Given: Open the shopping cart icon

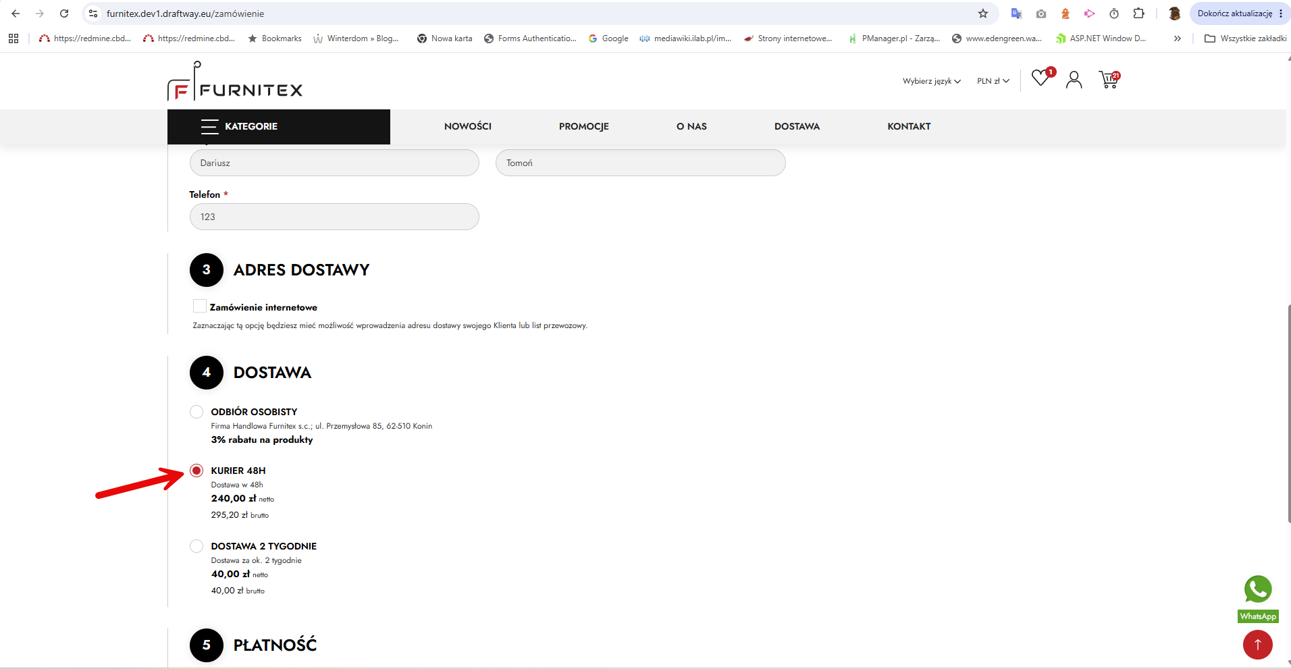Looking at the screenshot, I should [x=1109, y=80].
